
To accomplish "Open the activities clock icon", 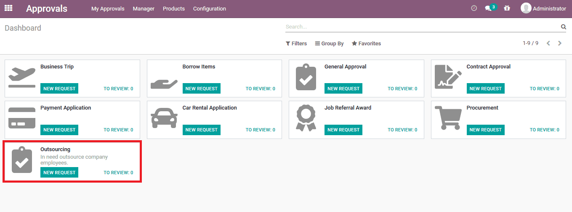I will coord(474,8).
